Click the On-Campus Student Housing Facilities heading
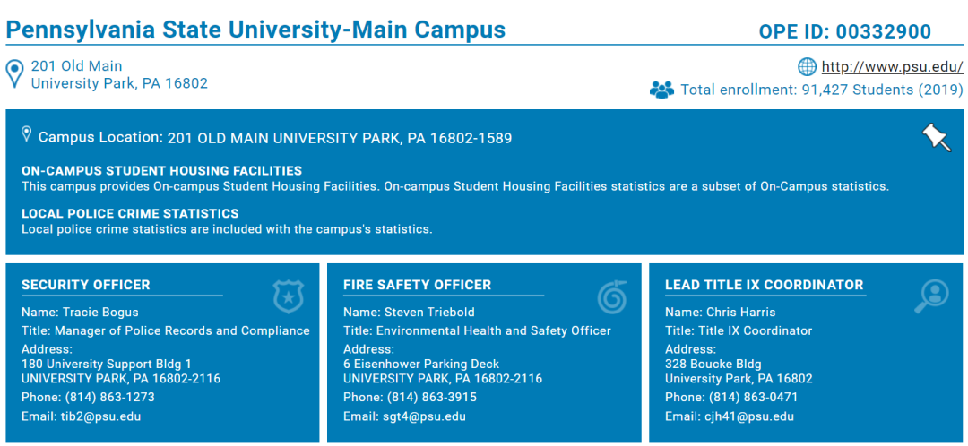Viewport: 968px width, 446px height. pos(161,170)
